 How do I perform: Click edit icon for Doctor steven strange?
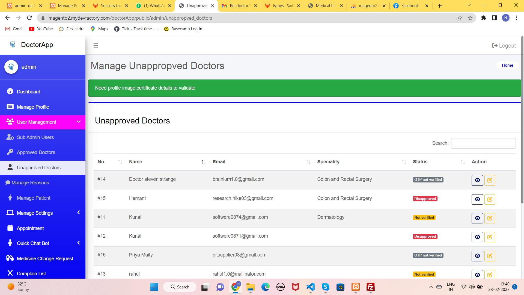(x=490, y=180)
